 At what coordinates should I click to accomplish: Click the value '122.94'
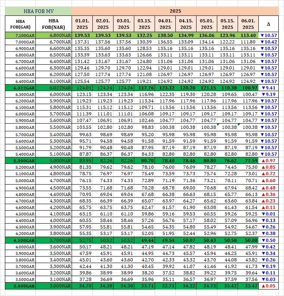(x=144, y=68)
